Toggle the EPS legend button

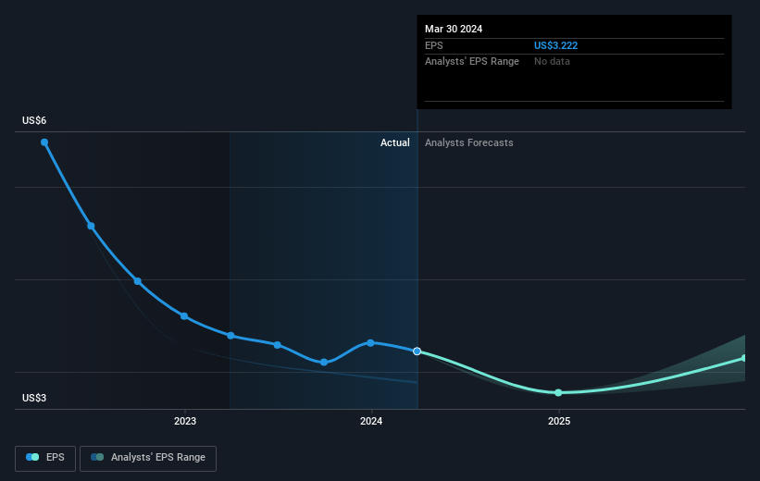click(x=45, y=458)
